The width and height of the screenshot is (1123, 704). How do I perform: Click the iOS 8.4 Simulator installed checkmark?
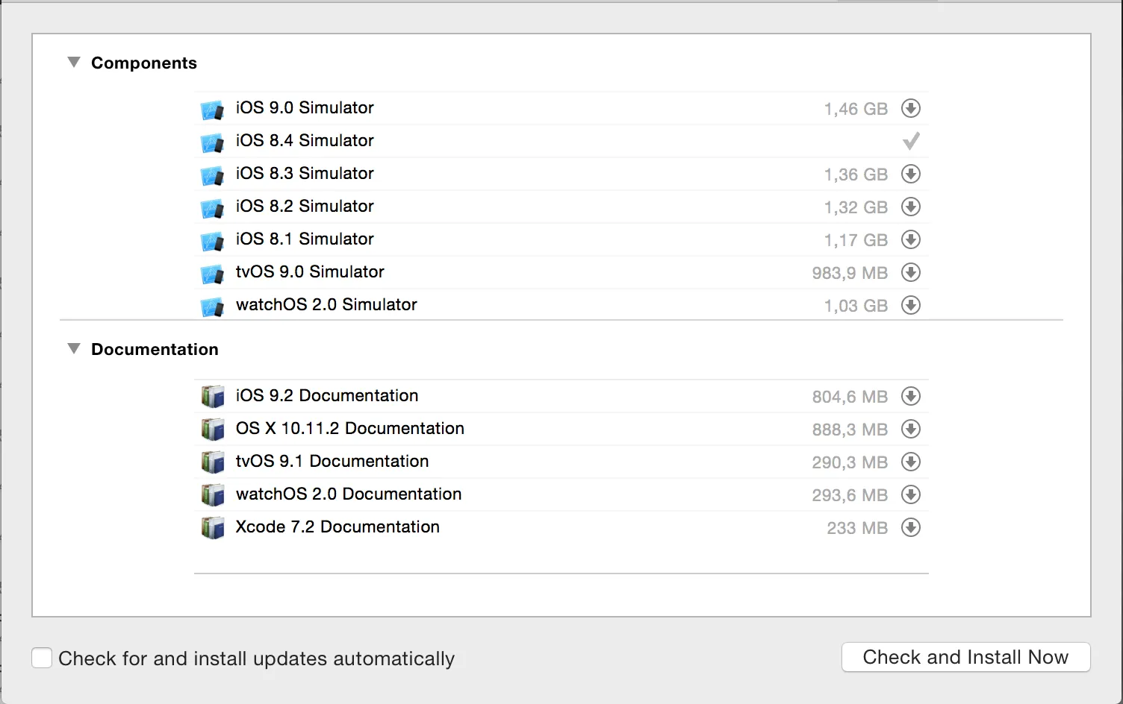point(911,141)
